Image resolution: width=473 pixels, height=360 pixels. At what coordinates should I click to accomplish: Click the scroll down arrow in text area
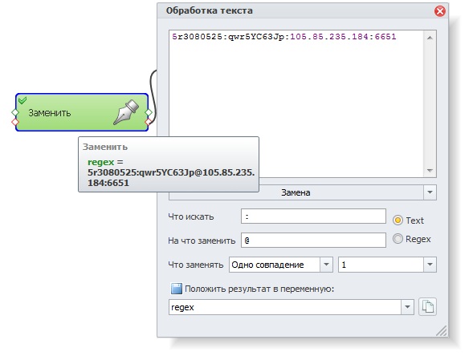point(430,171)
